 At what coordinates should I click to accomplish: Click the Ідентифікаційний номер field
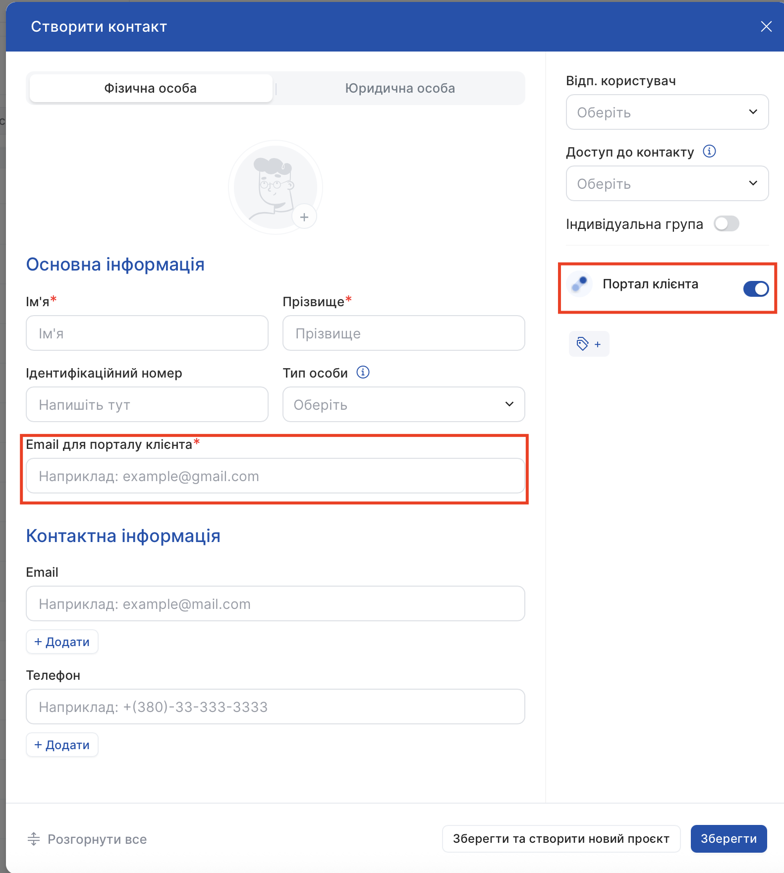[147, 404]
